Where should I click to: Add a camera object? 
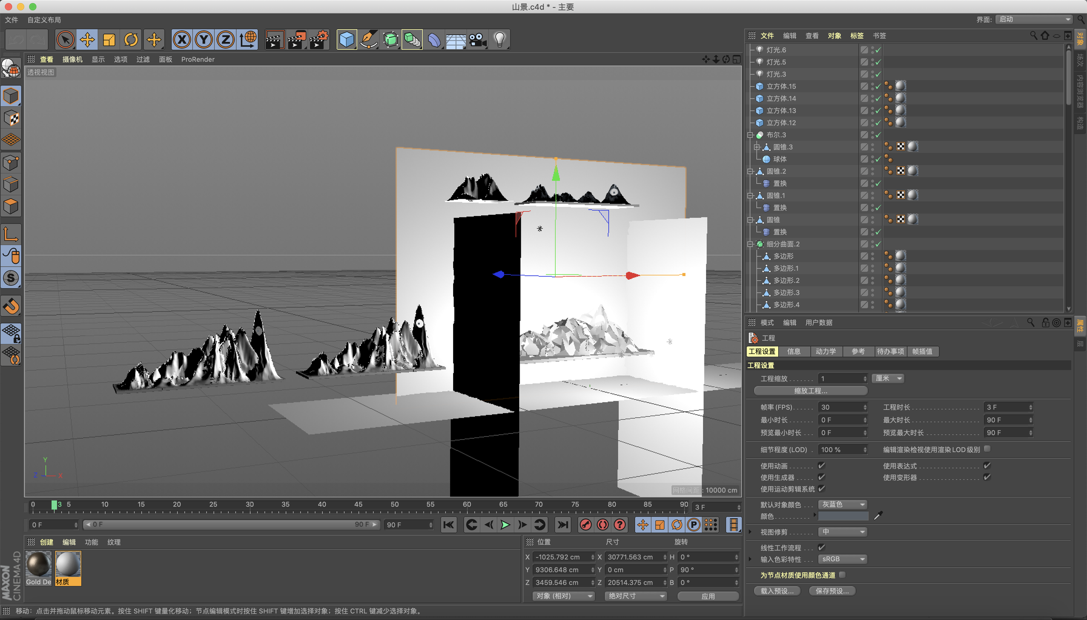478,40
